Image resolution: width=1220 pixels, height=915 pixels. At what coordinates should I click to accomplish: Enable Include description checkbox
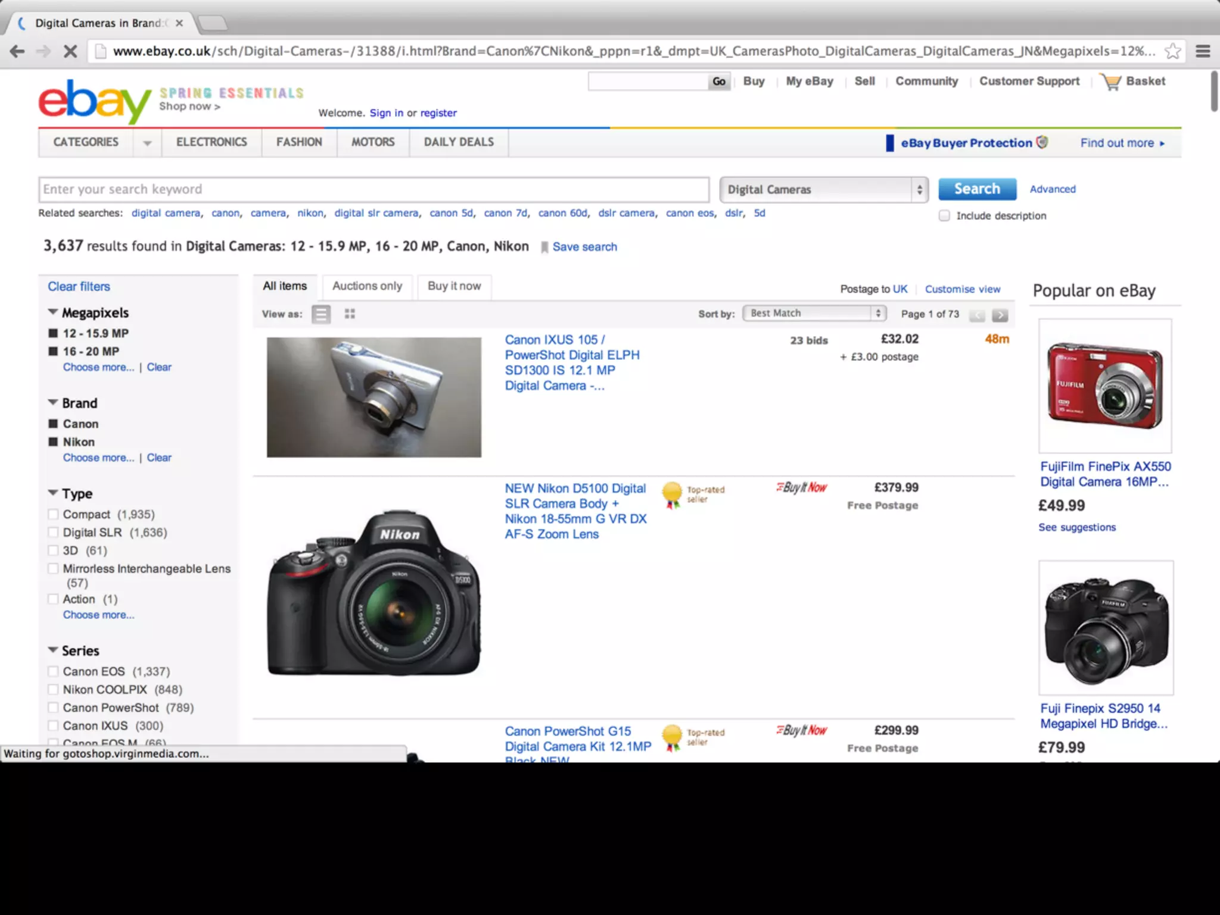pyautogui.click(x=944, y=216)
